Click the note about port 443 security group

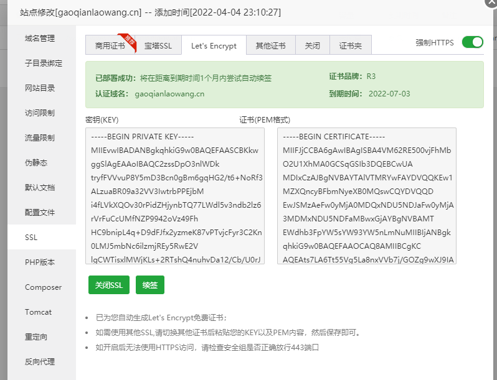pos(207,348)
